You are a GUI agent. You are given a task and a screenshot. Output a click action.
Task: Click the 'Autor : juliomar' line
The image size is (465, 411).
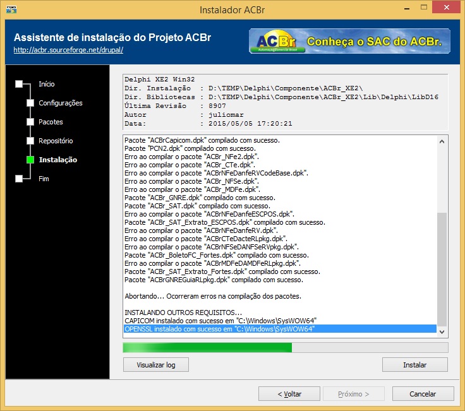[184, 115]
